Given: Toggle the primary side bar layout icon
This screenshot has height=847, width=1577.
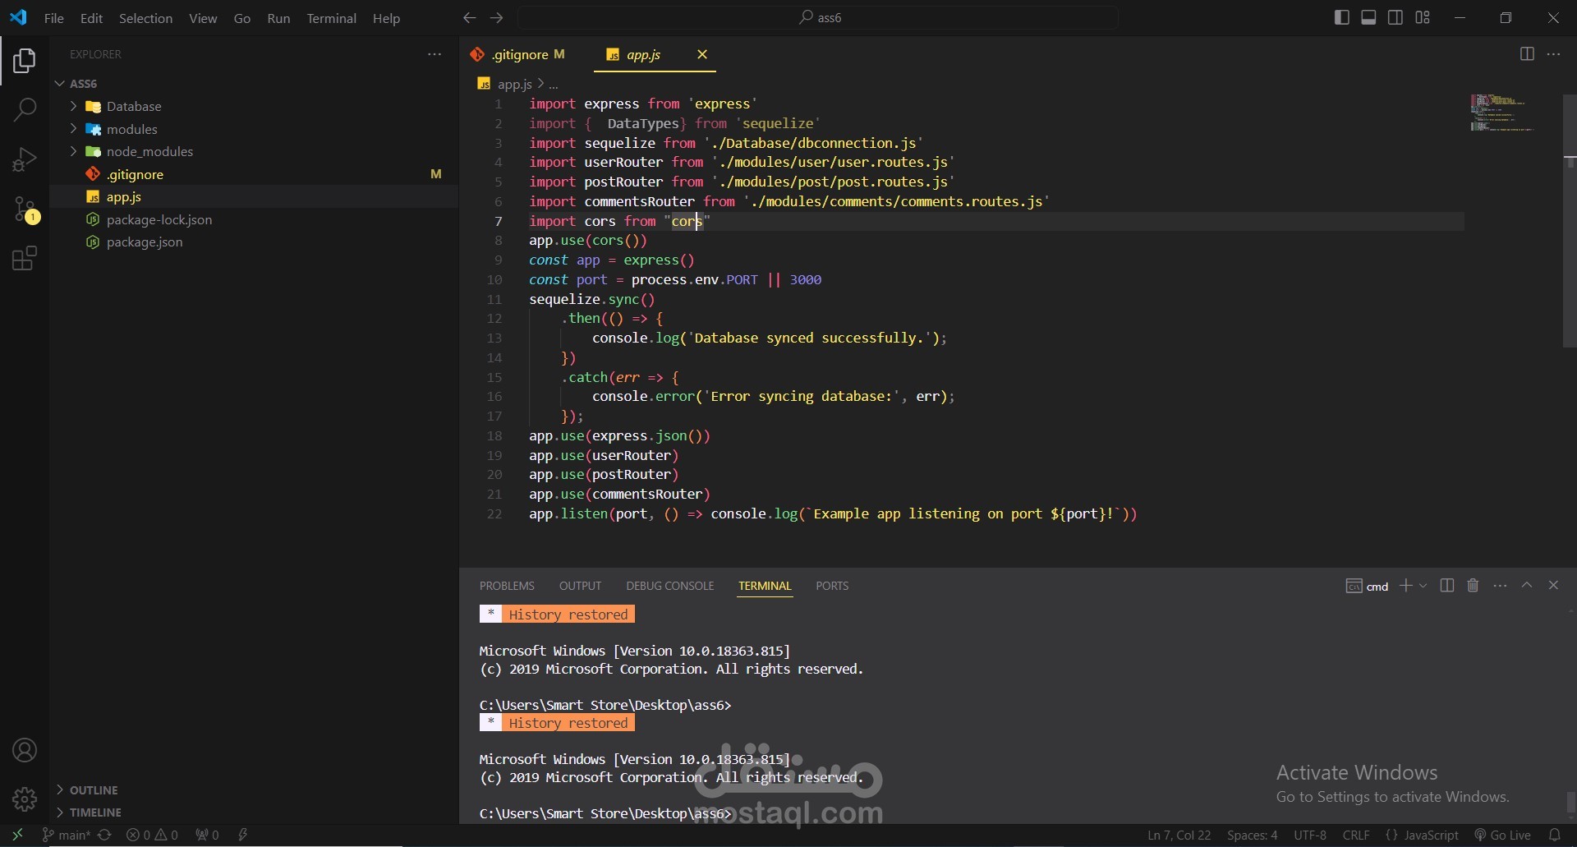Looking at the screenshot, I should [1342, 17].
